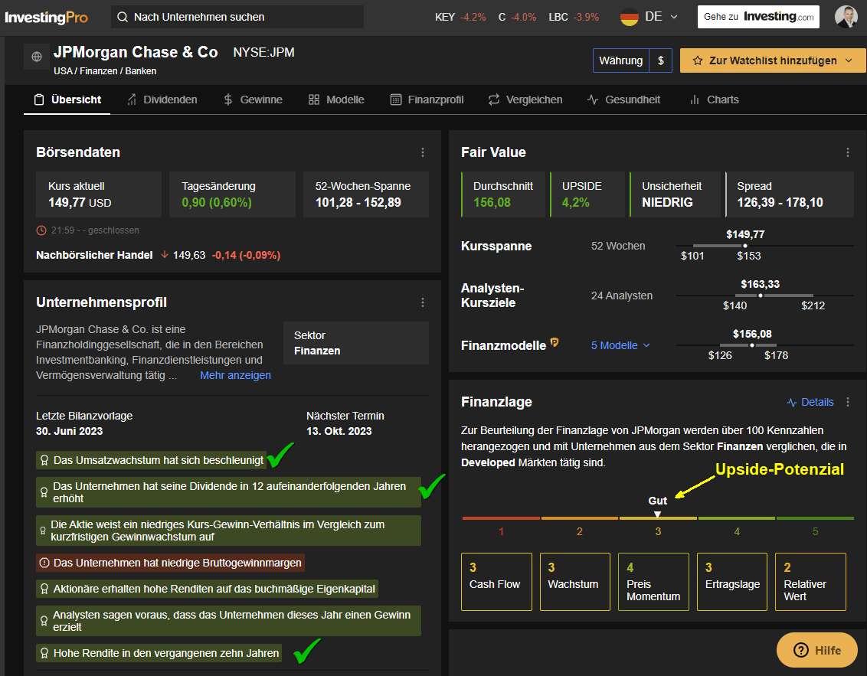Click the Finanzmodelle Pro badge icon

click(x=555, y=342)
